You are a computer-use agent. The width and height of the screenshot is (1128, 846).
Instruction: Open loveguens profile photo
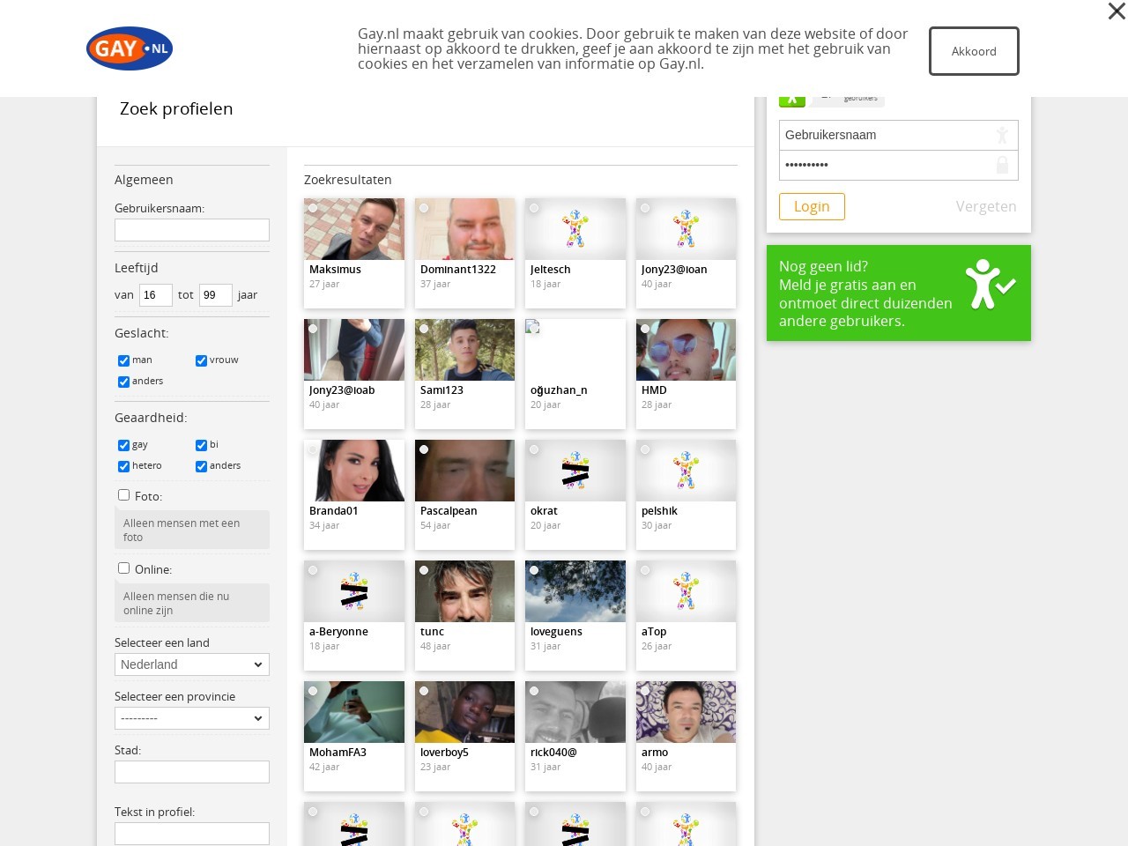point(575,591)
